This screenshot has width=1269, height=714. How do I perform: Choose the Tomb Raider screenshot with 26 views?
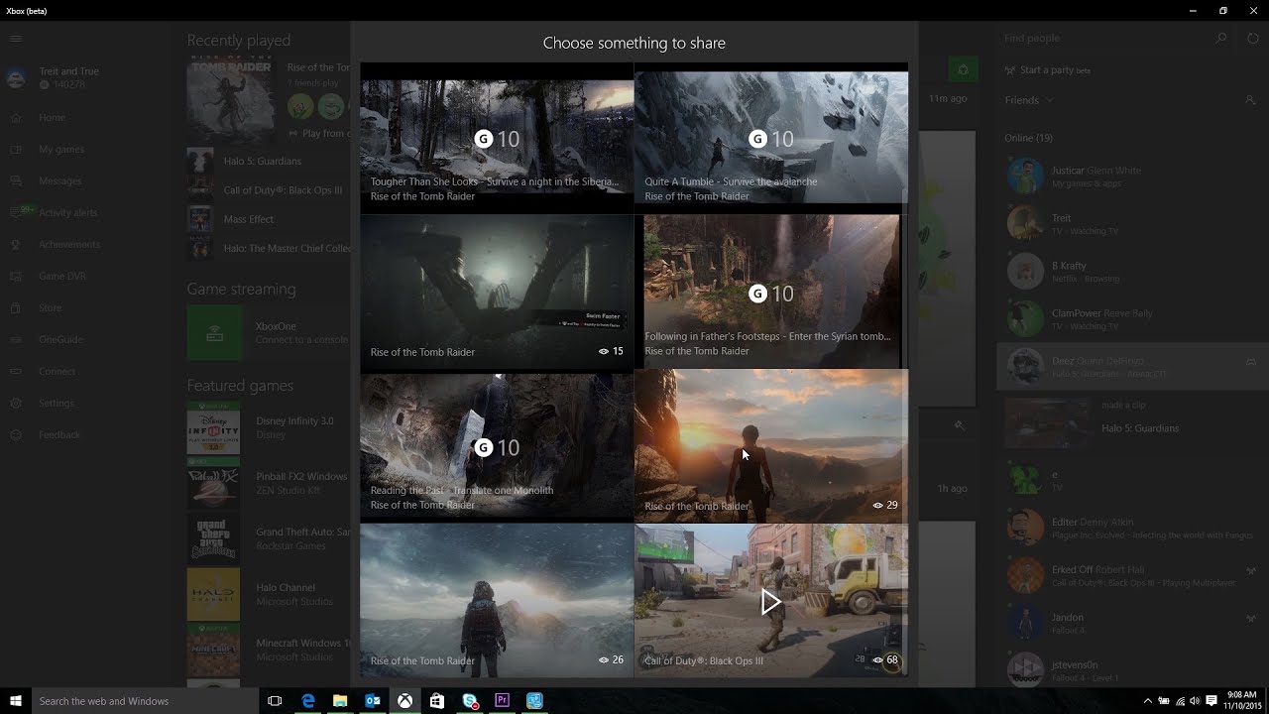coord(497,602)
